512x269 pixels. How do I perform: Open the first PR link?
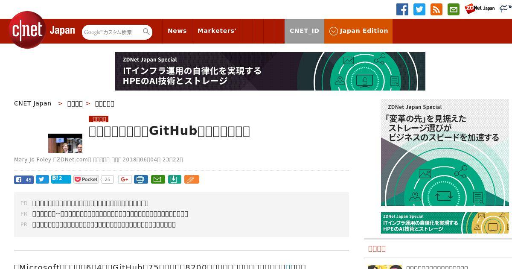coord(90,203)
